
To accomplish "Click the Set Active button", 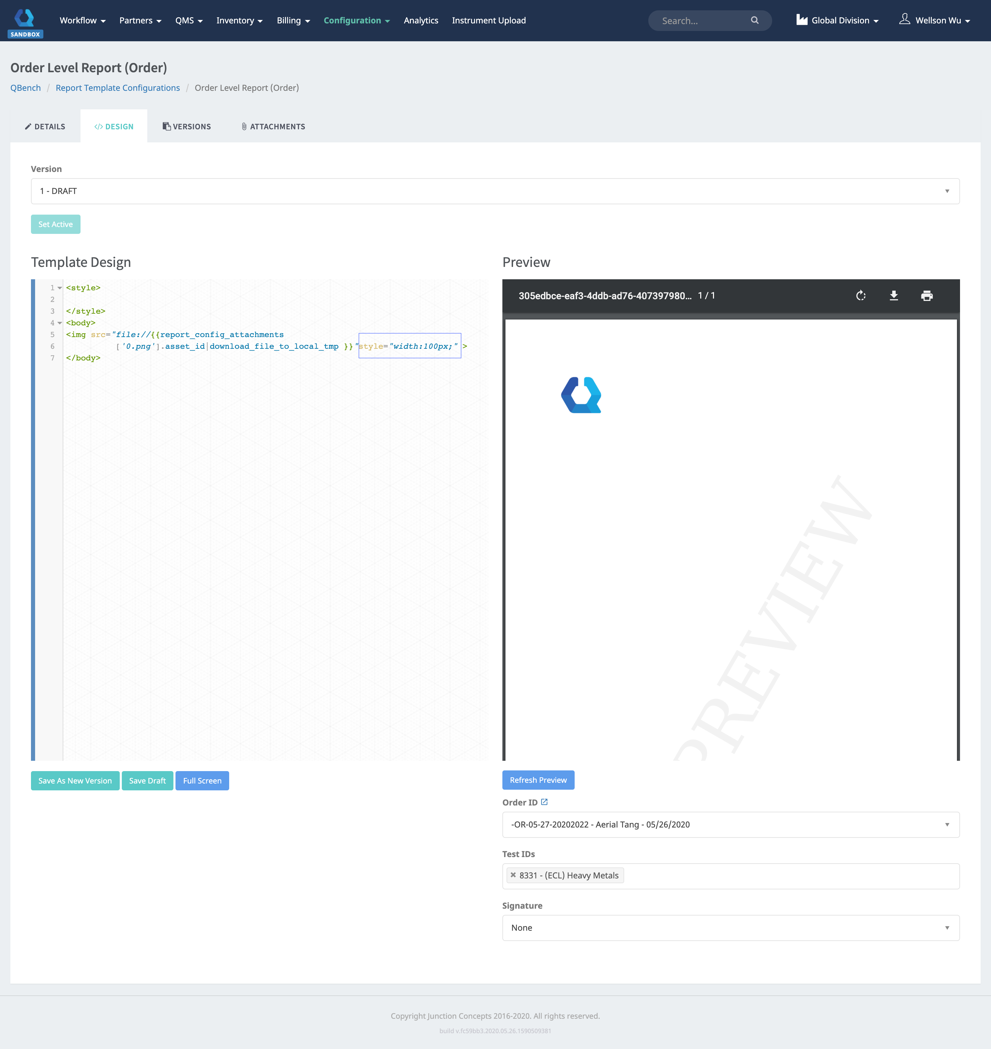I will tap(55, 224).
